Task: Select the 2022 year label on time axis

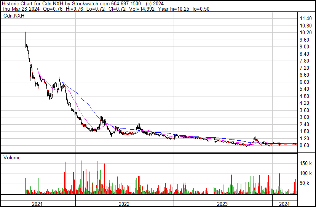Action: pyautogui.click(x=124, y=204)
